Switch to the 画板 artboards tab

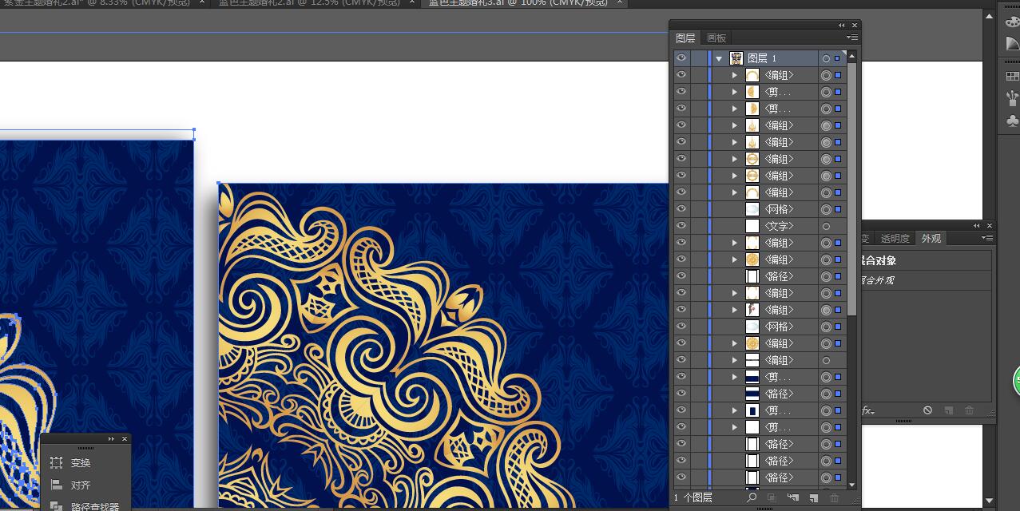(716, 38)
